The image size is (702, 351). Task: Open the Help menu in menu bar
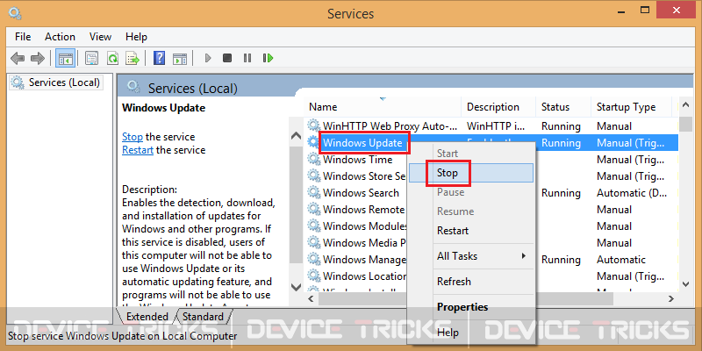tap(137, 37)
